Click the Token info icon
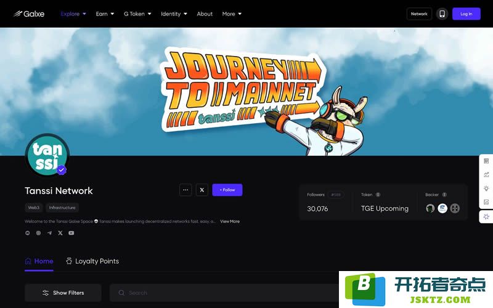 tap(378, 195)
